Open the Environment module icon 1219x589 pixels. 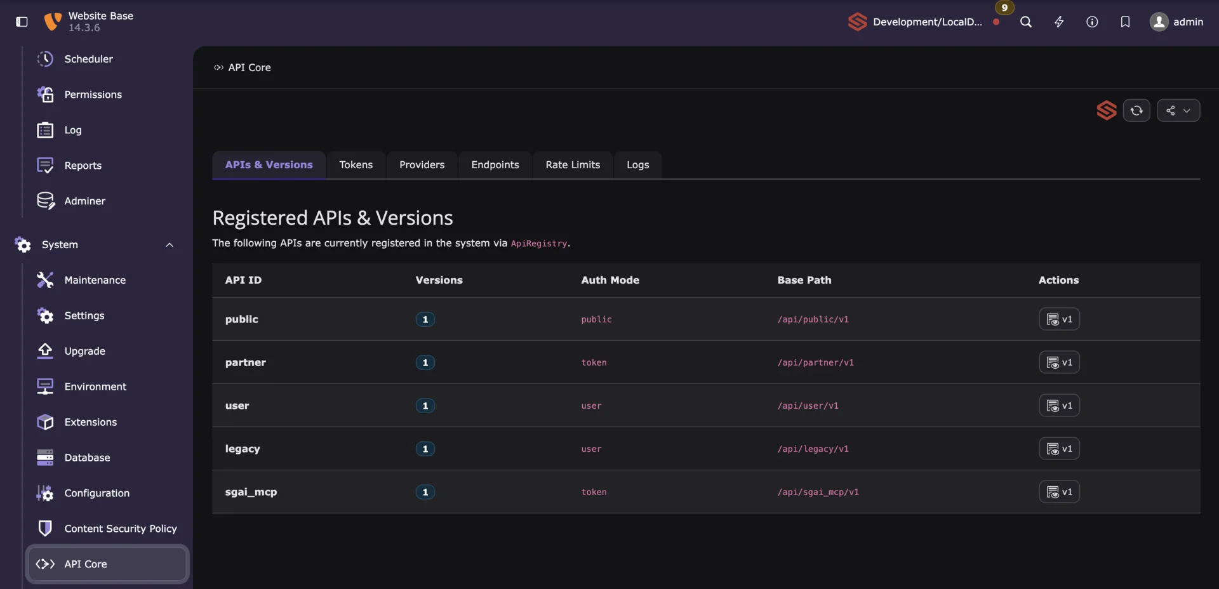pyautogui.click(x=45, y=387)
